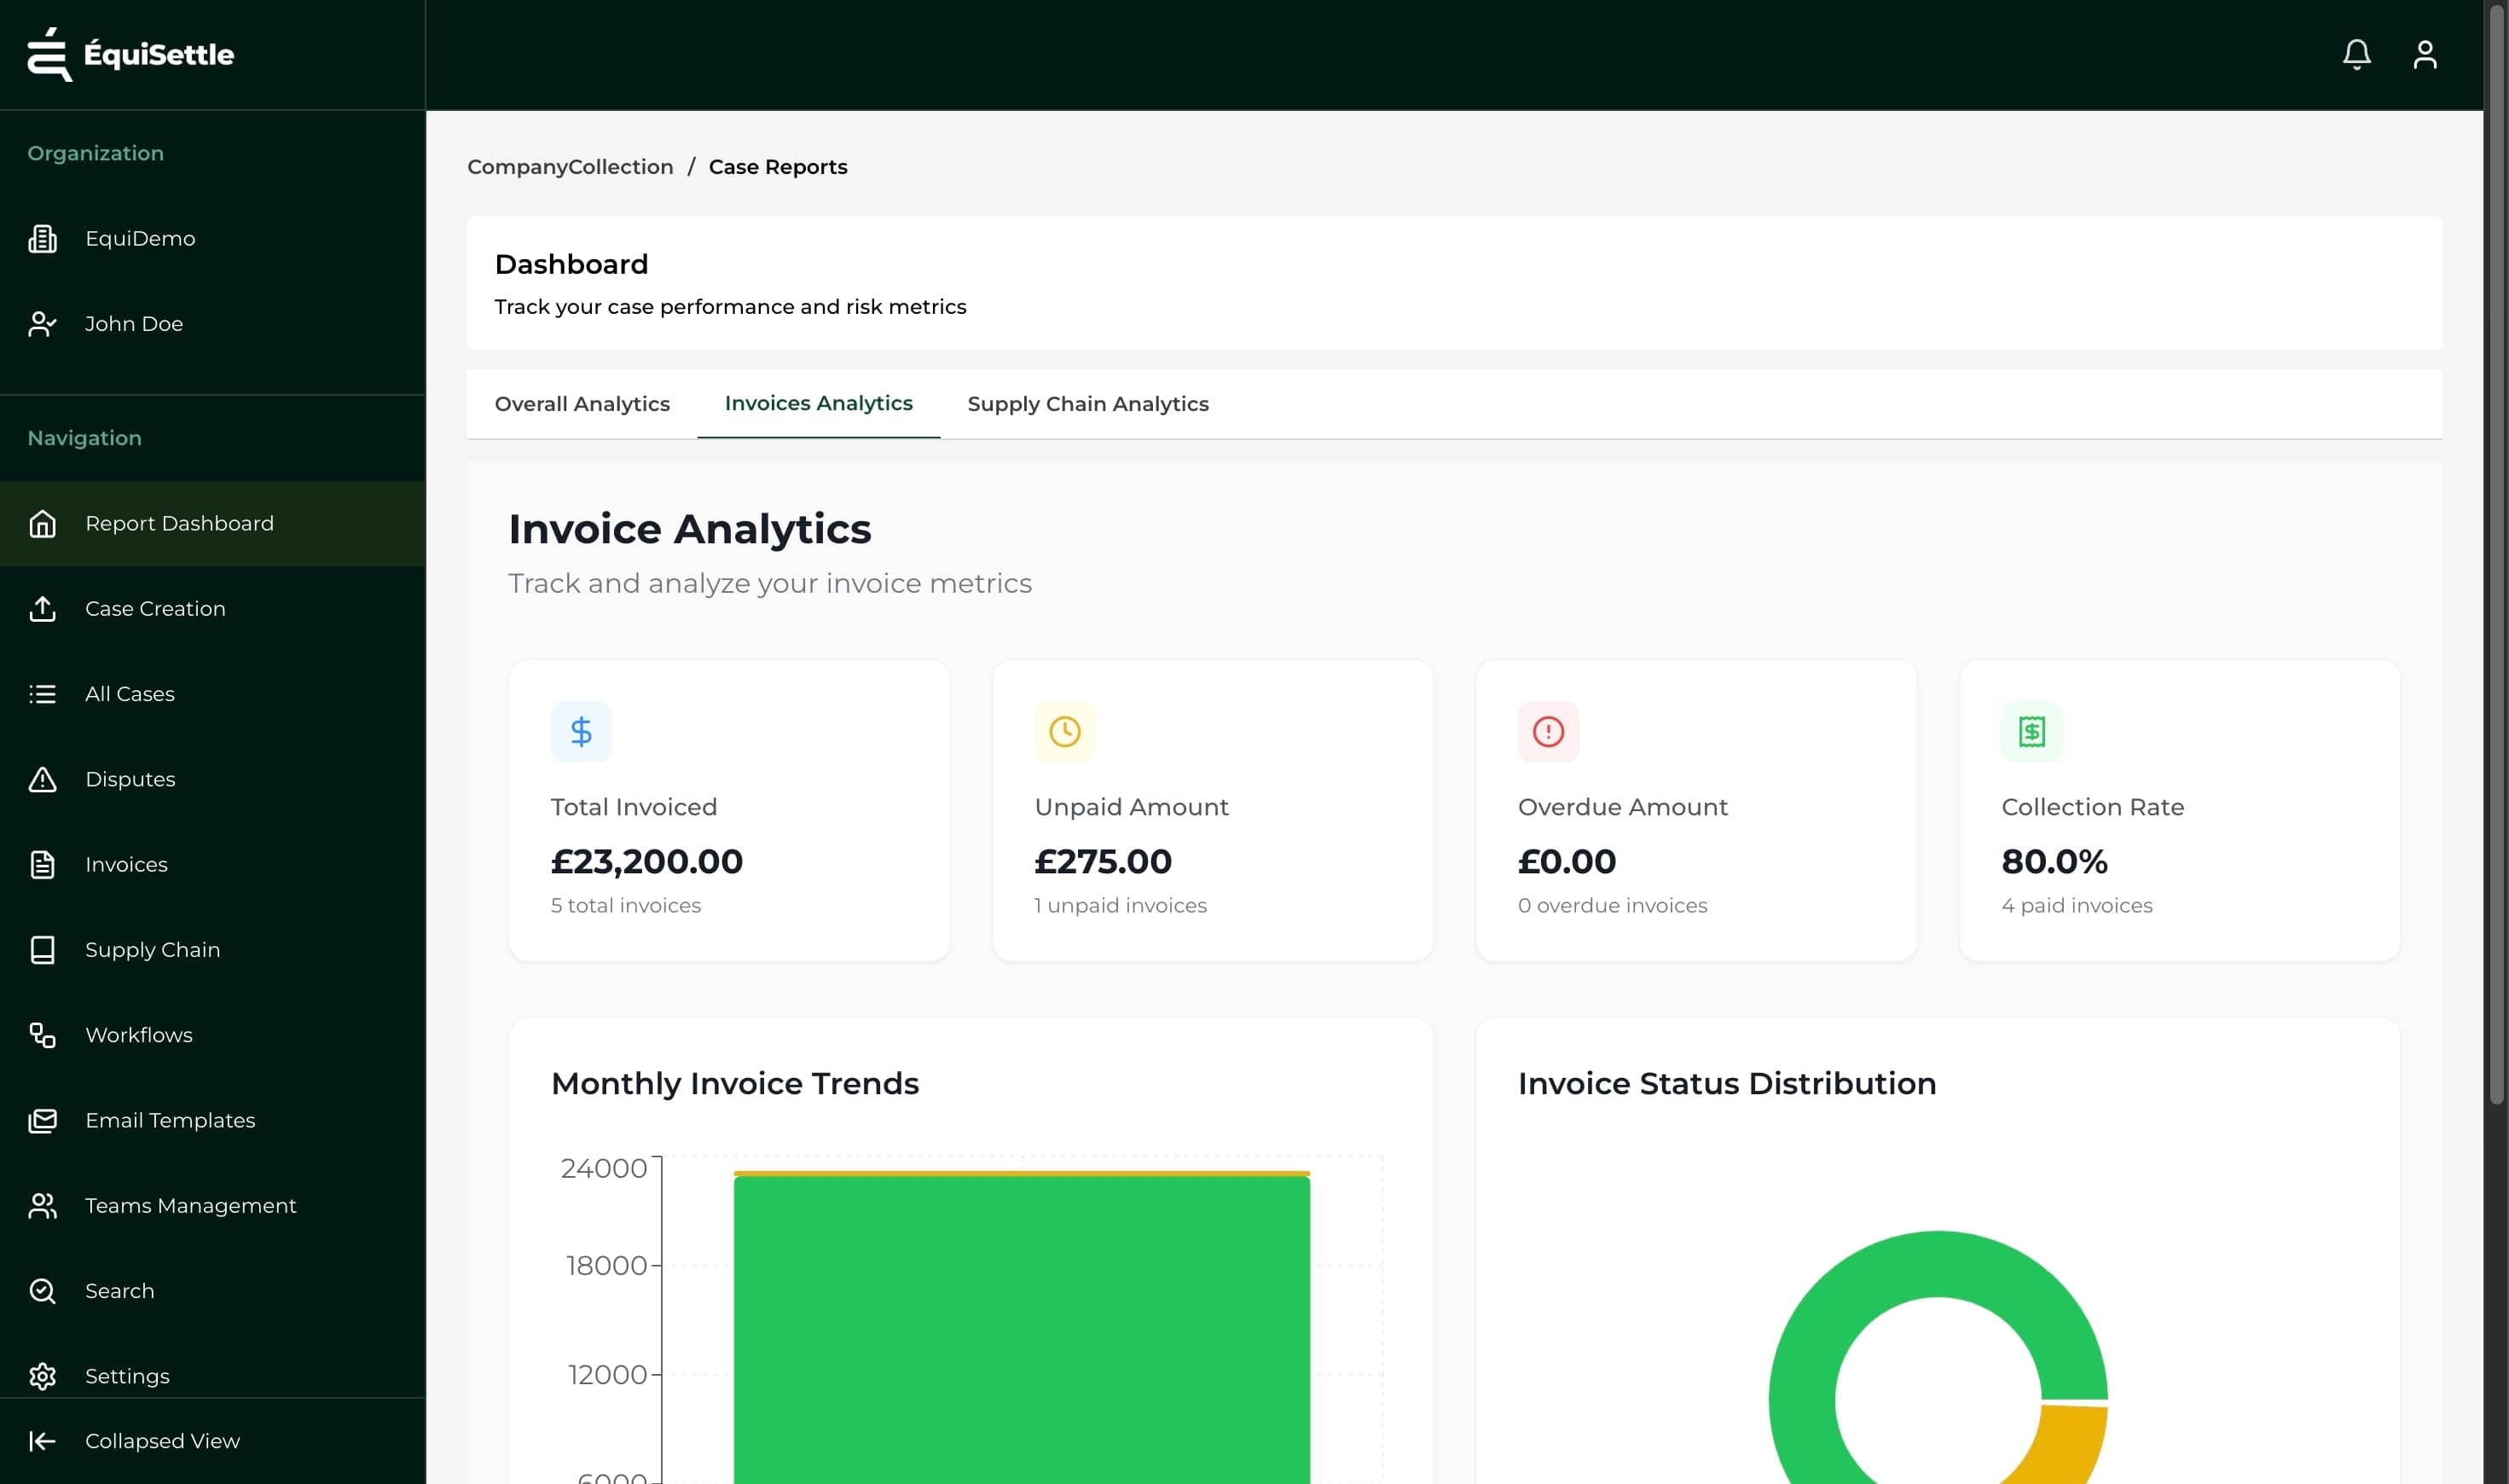Switch sidebar to Collapsed View
The image size is (2509, 1484).
tap(212, 1441)
